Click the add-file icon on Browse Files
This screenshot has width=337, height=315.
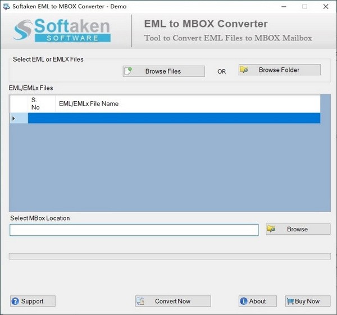pyautogui.click(x=128, y=71)
